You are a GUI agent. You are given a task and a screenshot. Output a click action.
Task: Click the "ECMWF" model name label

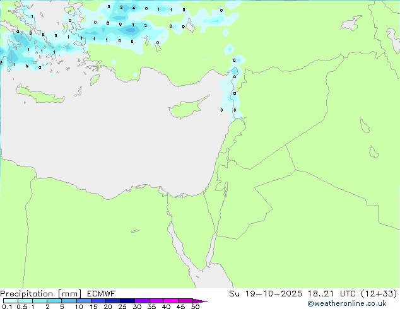point(102,294)
